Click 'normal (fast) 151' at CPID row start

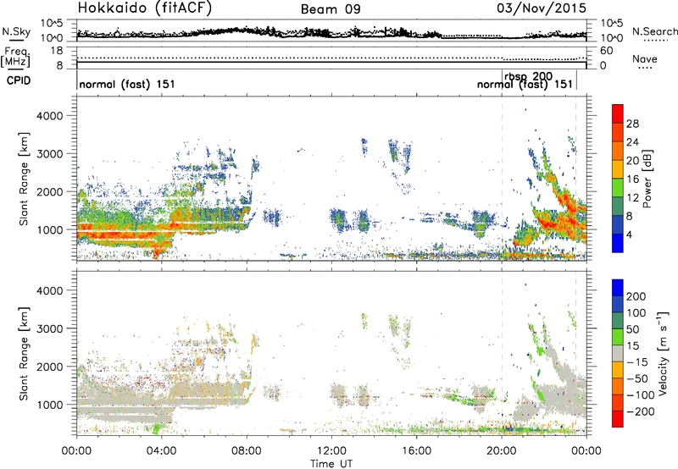(127, 84)
